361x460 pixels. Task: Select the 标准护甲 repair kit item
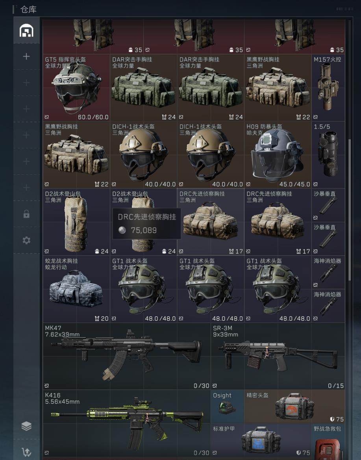click(x=261, y=440)
